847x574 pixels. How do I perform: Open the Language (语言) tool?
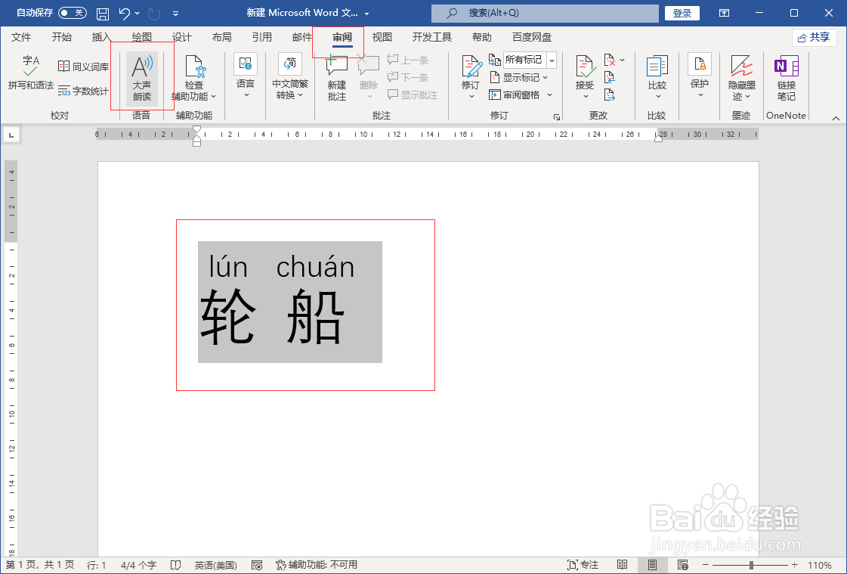[x=246, y=76]
